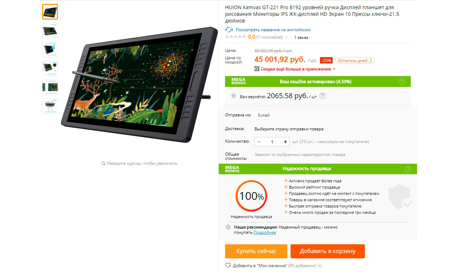This screenshot has height=272, width=456.
Task: Click the translate icon beside the English title link
Action: coord(229,30)
